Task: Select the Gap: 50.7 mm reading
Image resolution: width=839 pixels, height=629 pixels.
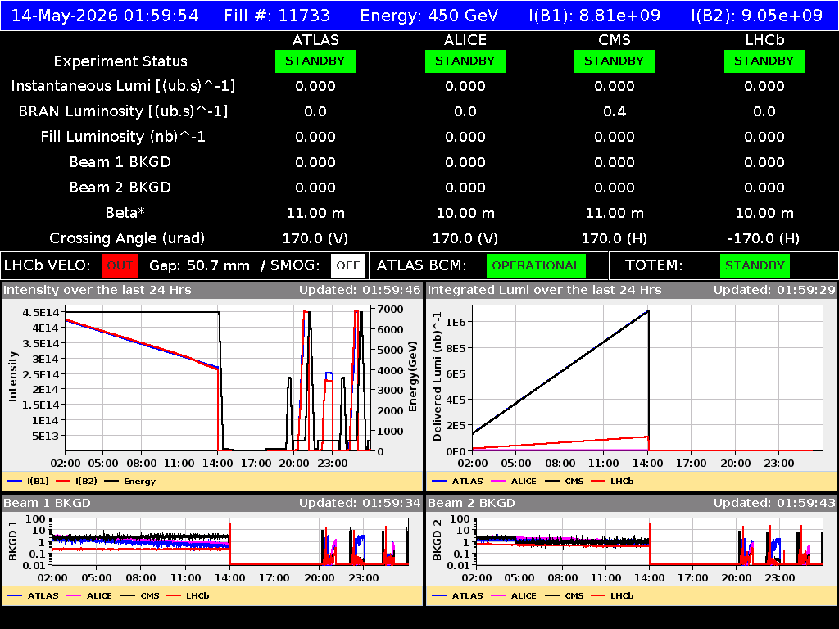Action: pos(199,265)
